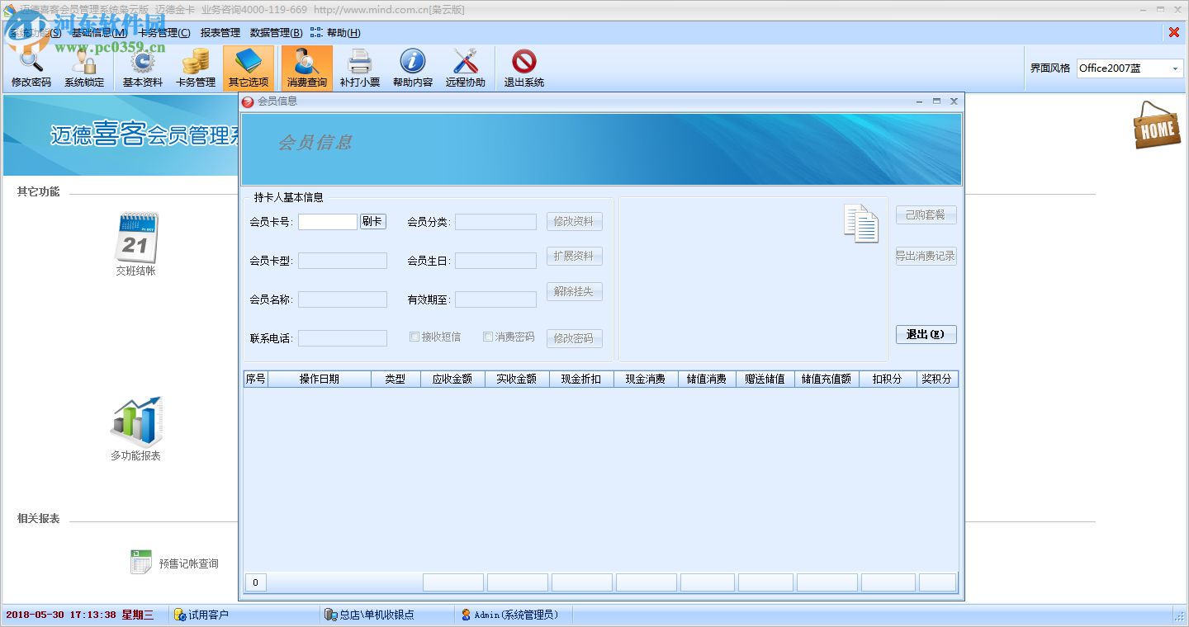Viewport: 1189px width, 627px height.
Task: Click the 奖积分 column header
Action: point(937,379)
